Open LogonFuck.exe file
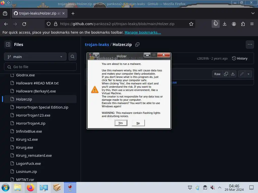This screenshot has width=258, height=193. click(28, 163)
